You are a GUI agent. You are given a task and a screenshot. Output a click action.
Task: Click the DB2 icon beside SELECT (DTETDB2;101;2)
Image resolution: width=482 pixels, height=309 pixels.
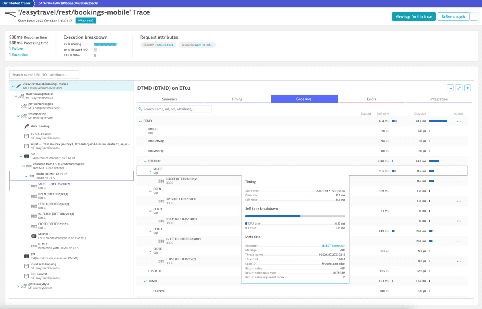pyautogui.click(x=34, y=185)
